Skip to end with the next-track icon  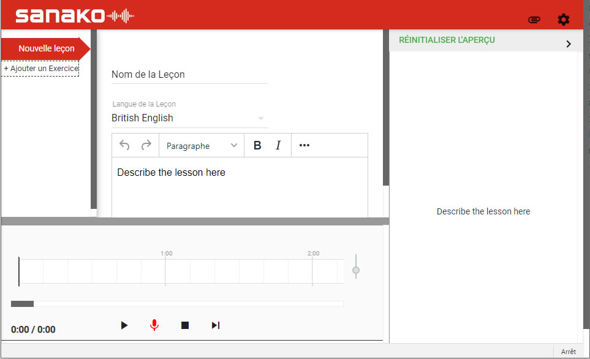(215, 325)
